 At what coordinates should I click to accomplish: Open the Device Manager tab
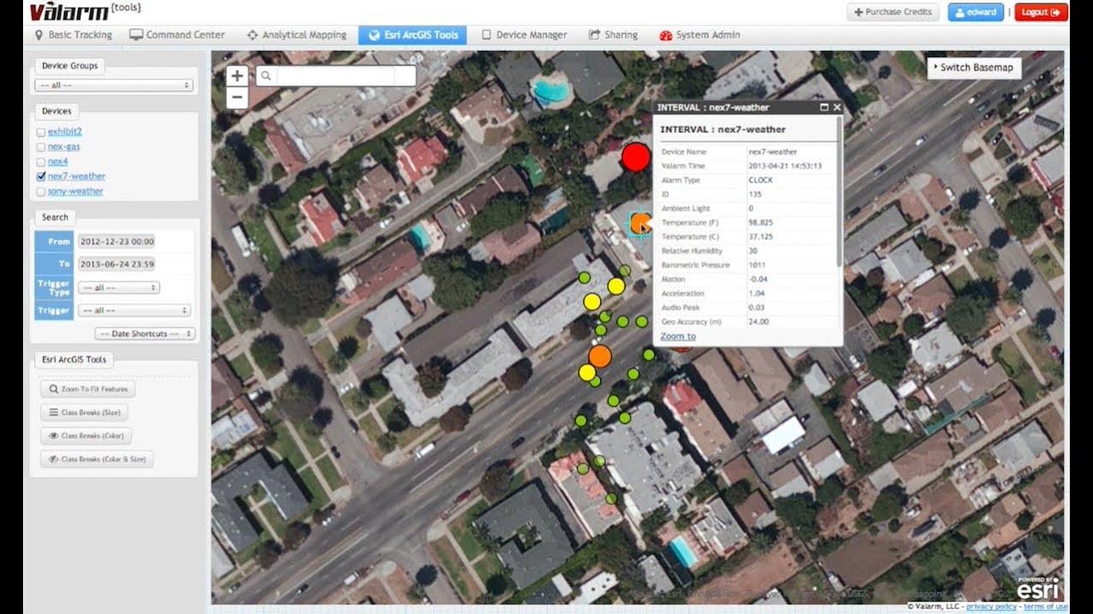523,35
